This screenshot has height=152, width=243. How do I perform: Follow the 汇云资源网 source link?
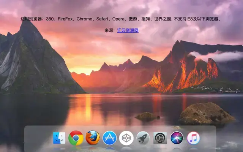[128, 30]
